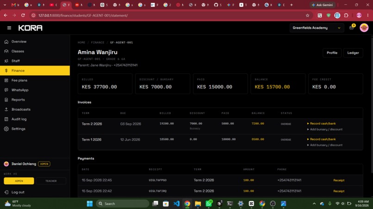Click the taskbar Search box
The height and width of the screenshot is (209, 373).
[x=123, y=203]
